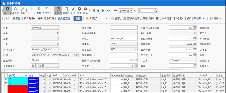
Task: Click パッキング cell in WW0005 row
Action: point(220,91)
